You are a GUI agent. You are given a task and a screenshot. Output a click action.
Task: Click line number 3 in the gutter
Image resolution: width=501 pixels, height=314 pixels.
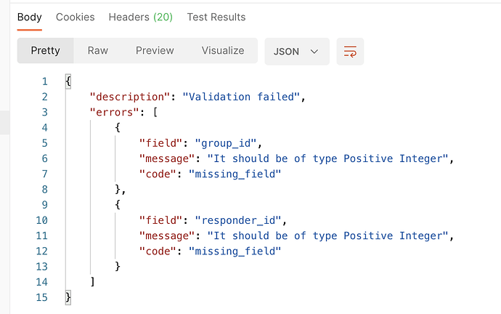[x=44, y=112]
